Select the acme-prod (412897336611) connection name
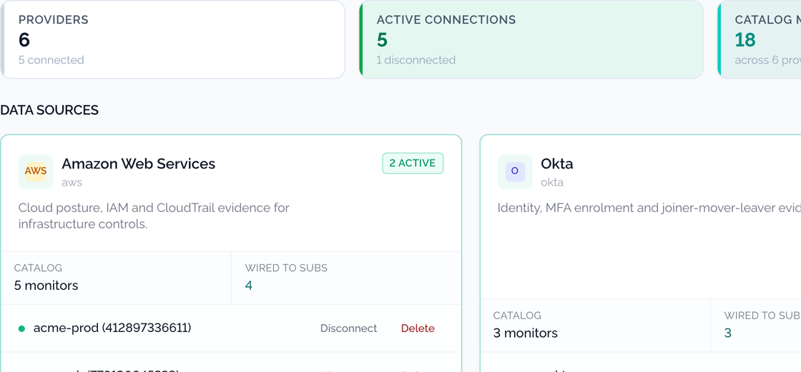This screenshot has height=372, width=801. tap(112, 328)
